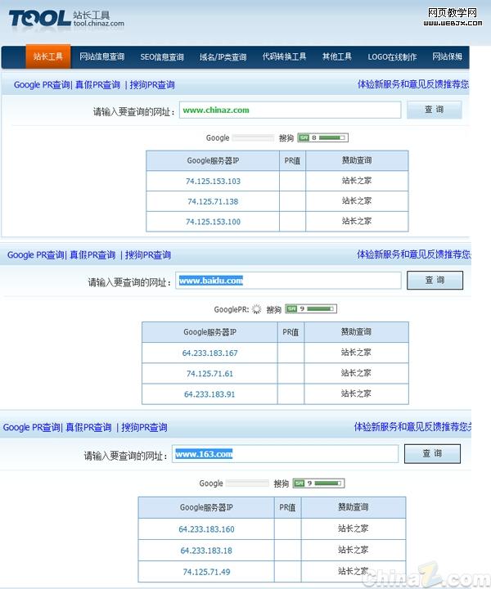Click the server IP 64.233.183.160 link
491x589 pixels.
tap(206, 528)
